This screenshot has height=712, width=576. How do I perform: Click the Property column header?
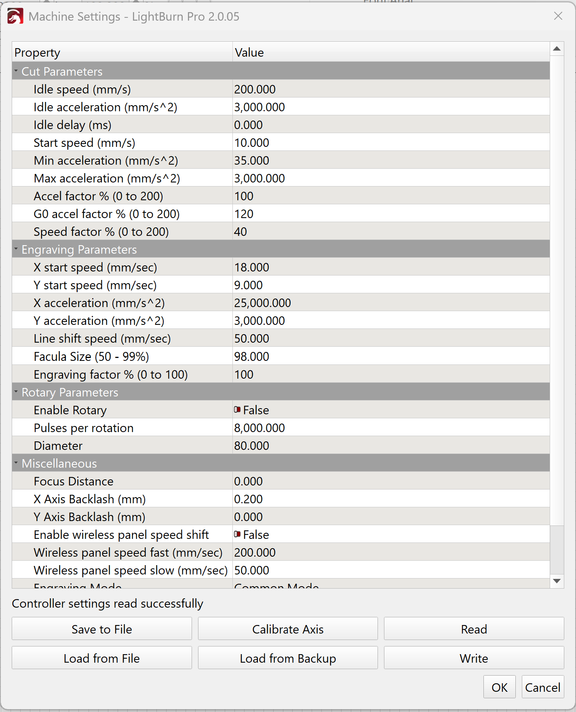(x=122, y=53)
